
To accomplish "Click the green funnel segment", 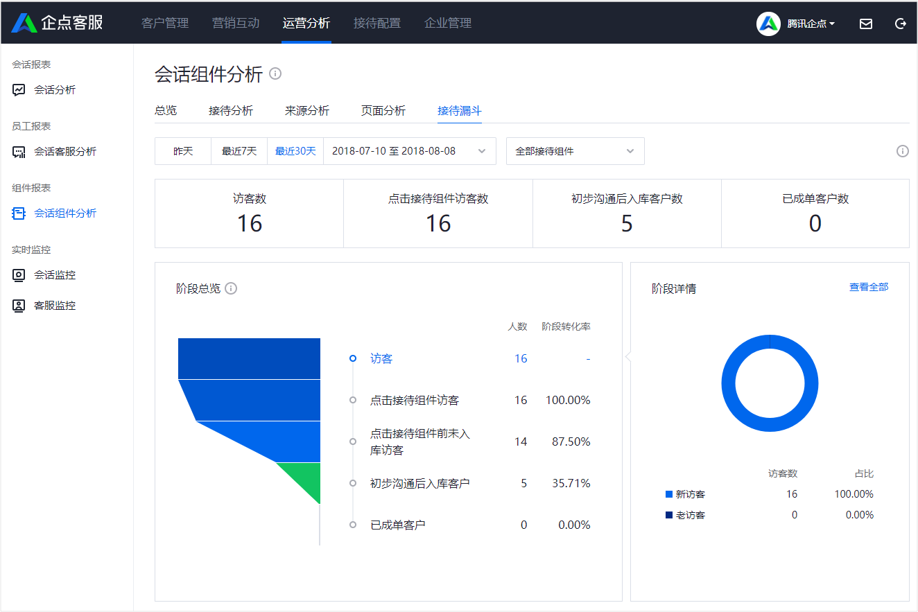I will [x=307, y=478].
